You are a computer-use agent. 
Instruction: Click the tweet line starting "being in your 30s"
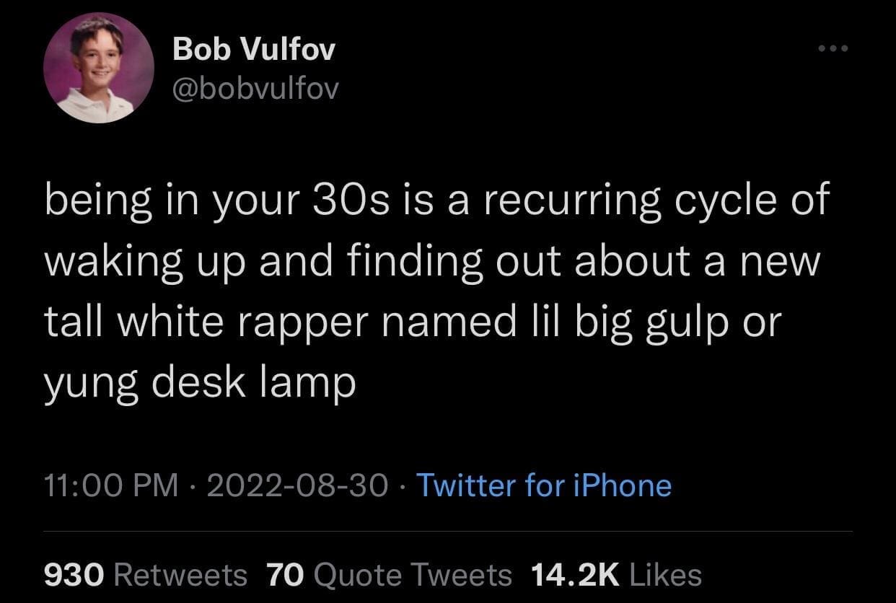point(437,201)
